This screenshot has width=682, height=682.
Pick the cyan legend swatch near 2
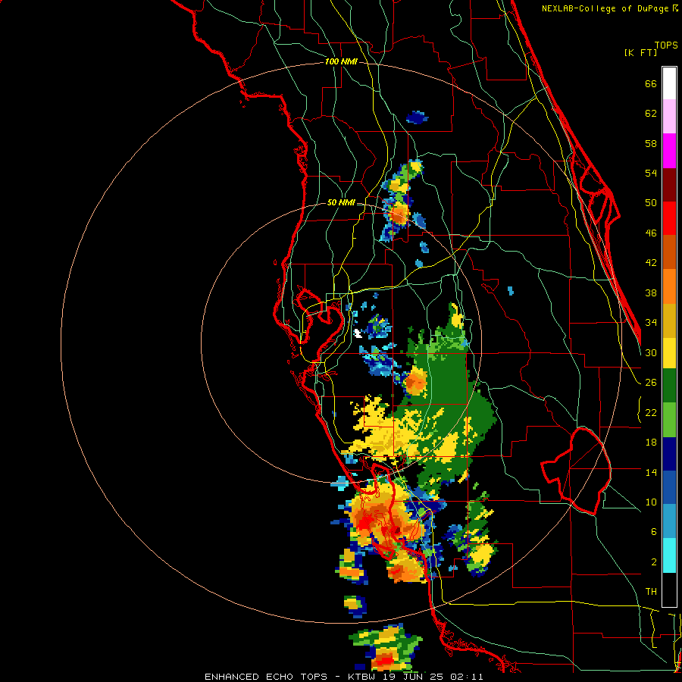tap(669, 555)
